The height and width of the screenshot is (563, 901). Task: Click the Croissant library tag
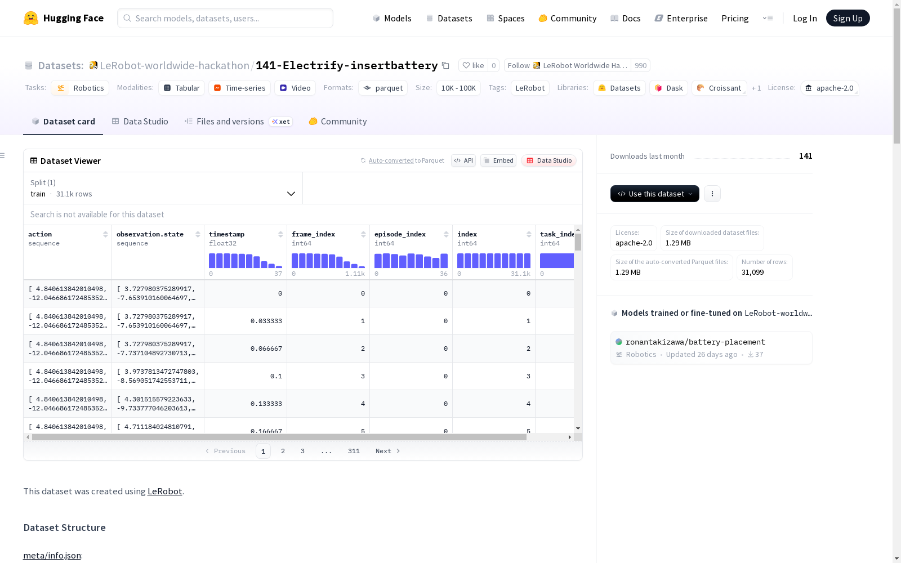[719, 88]
